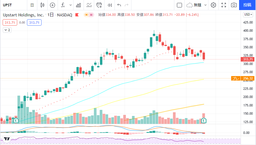This screenshot has width=256, height=145.
Task: Click the 400.00 price scale label
Action: (x=248, y=30)
